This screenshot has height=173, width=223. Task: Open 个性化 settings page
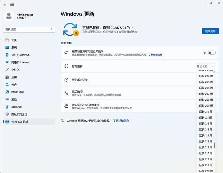click(29, 70)
